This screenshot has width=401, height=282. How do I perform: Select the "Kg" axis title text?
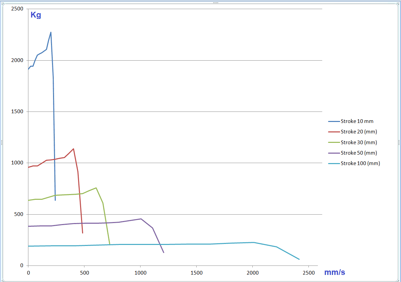(x=36, y=15)
